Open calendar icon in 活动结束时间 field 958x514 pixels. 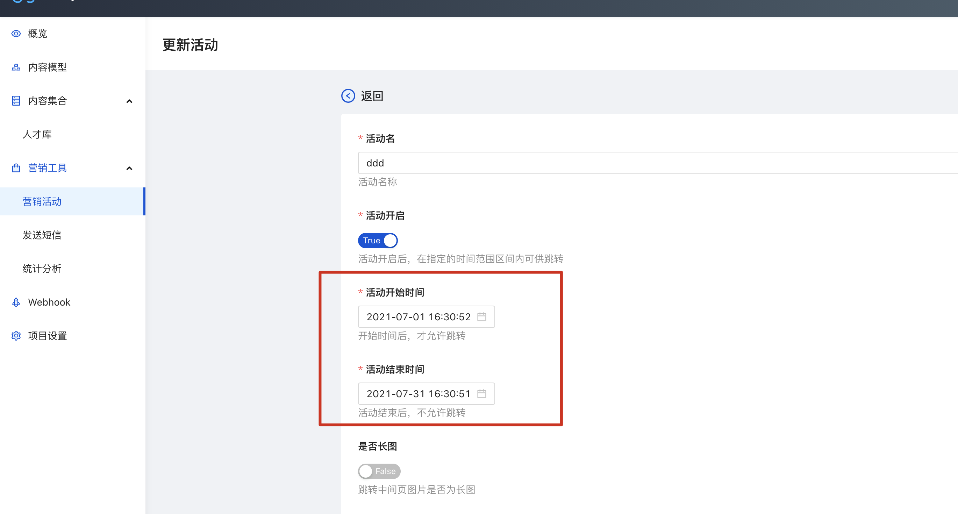481,394
